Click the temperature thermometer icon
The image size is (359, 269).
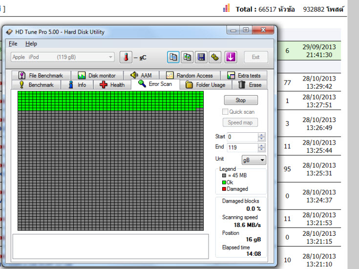126,57
